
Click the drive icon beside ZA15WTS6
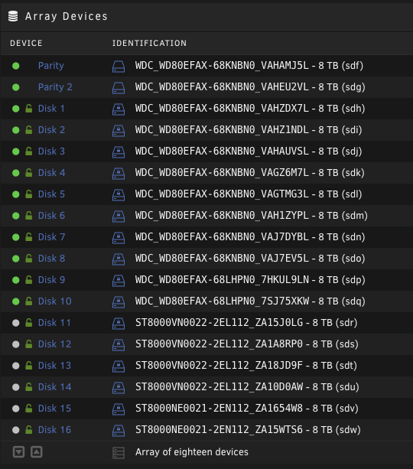(119, 430)
